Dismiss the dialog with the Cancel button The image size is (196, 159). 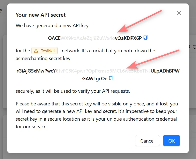[147, 141]
